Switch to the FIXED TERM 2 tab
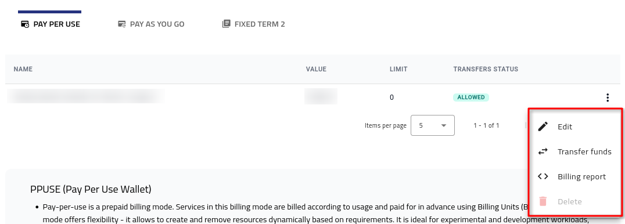Screen dimensions: 625x224 [x=253, y=24]
